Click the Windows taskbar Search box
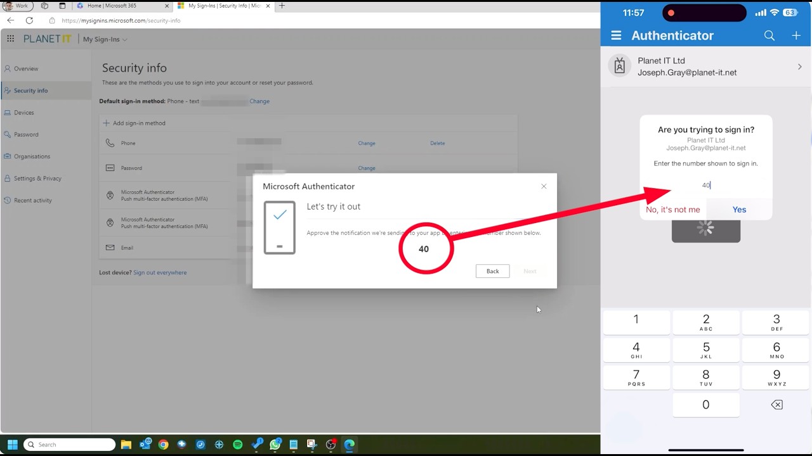Viewport: 812px width, 456px height. coord(70,445)
